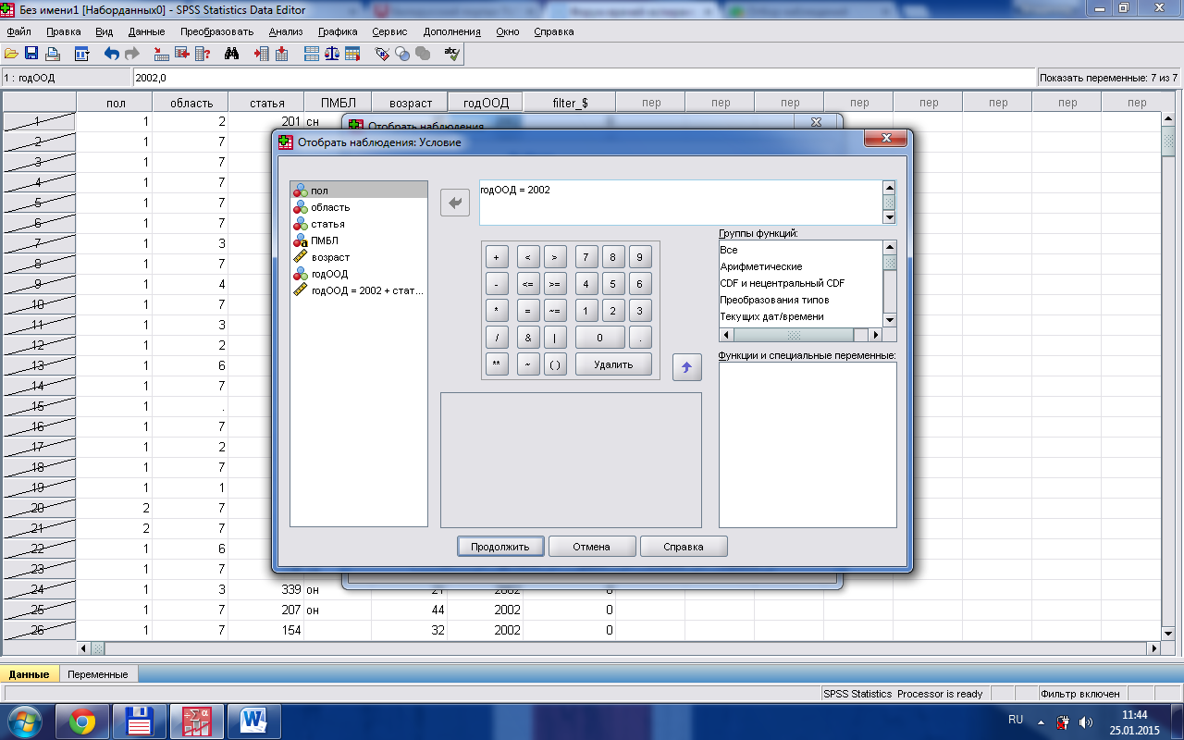
Task: Open the Dialog Recall toolbar dropdown
Action: click(81, 54)
